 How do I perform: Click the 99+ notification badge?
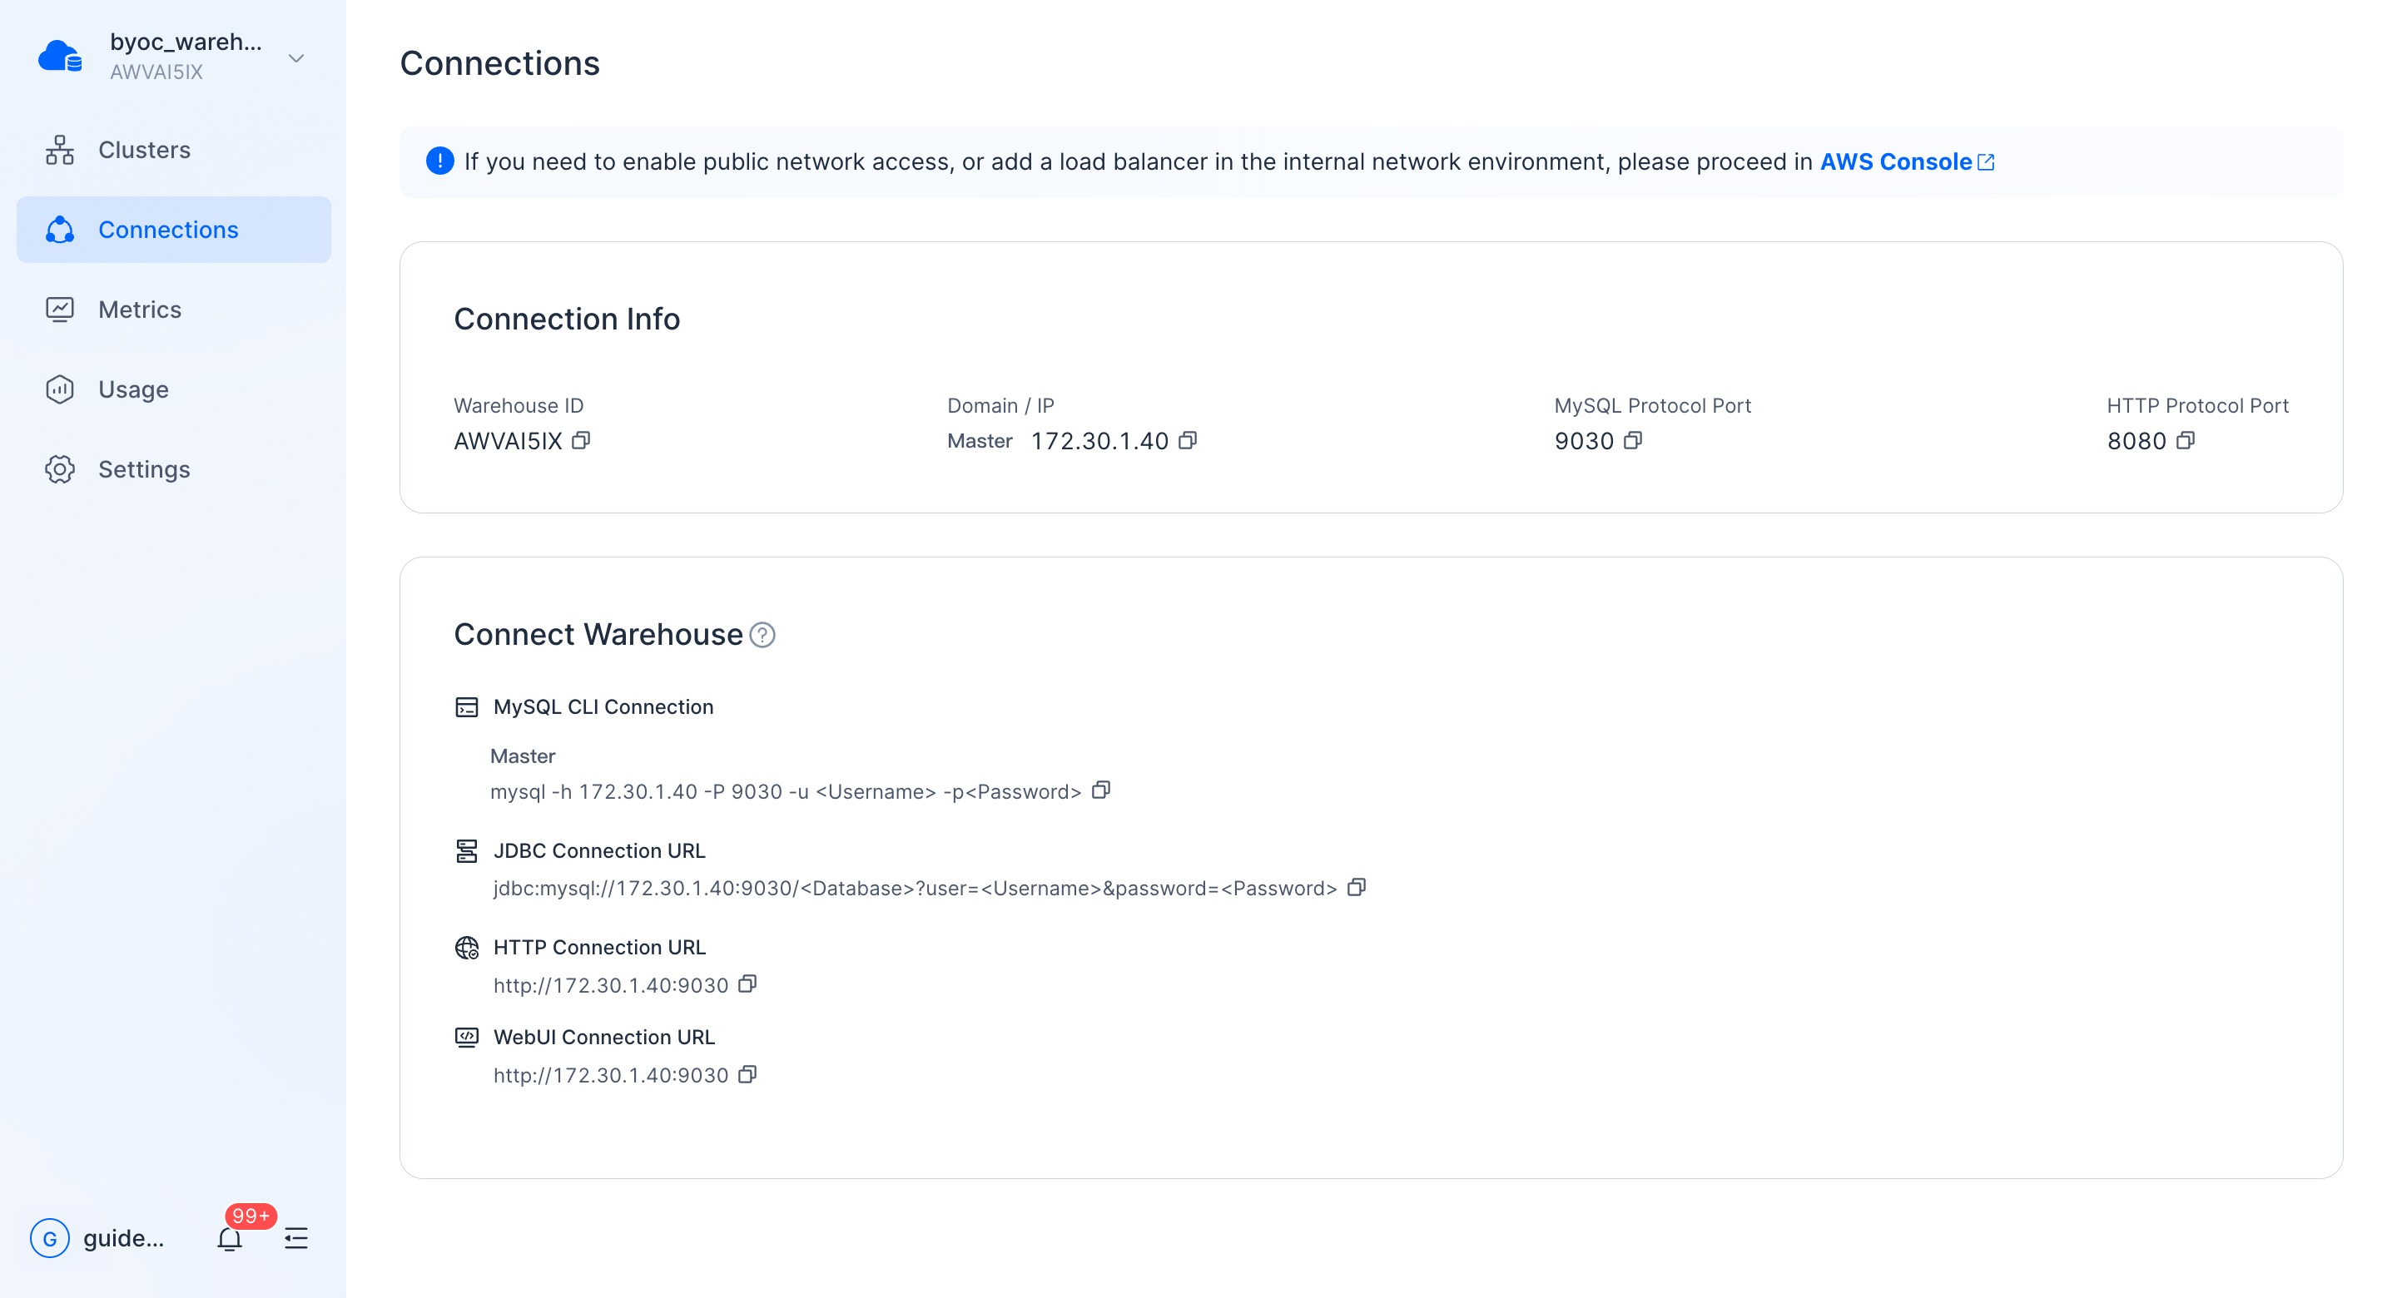(x=251, y=1216)
